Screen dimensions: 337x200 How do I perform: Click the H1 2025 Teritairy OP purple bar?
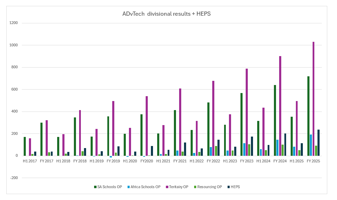click(x=297, y=129)
